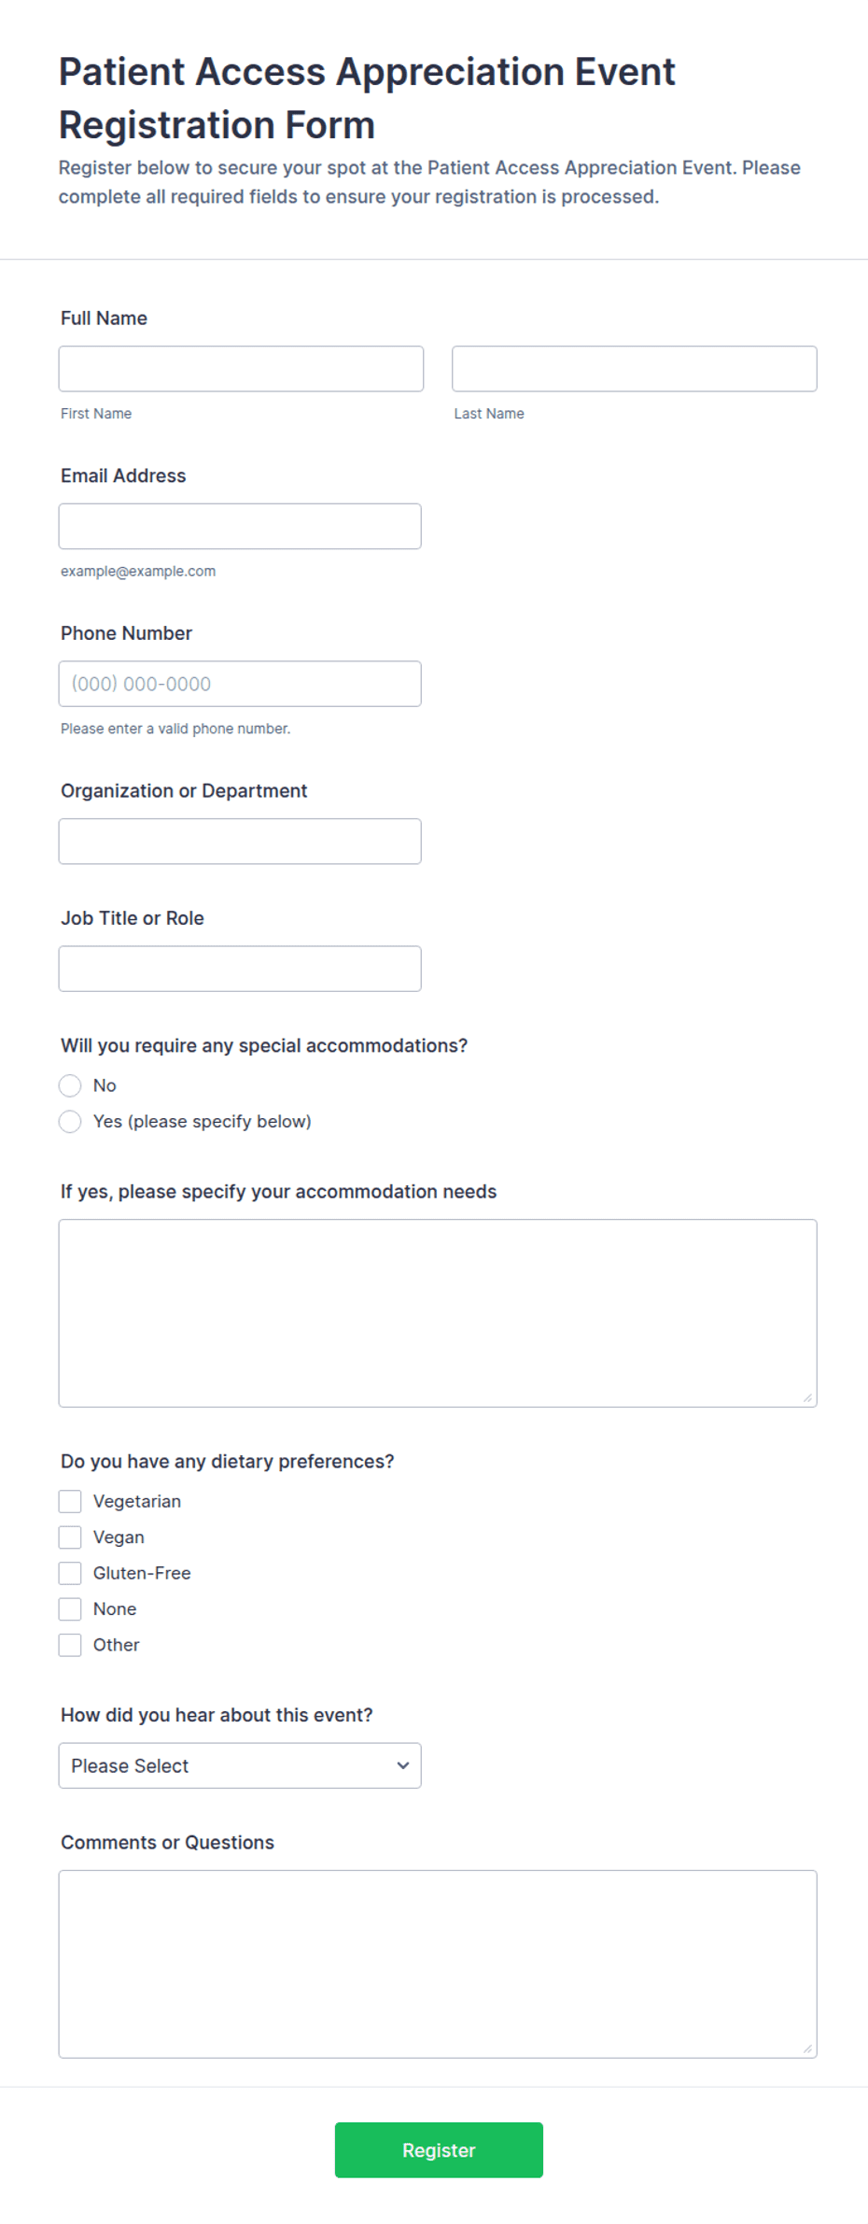
Task: Click the dropdown chevron arrow icon
Action: (x=403, y=1765)
